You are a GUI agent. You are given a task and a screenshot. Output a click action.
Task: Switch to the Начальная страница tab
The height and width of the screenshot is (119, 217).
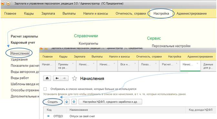pos(47,66)
